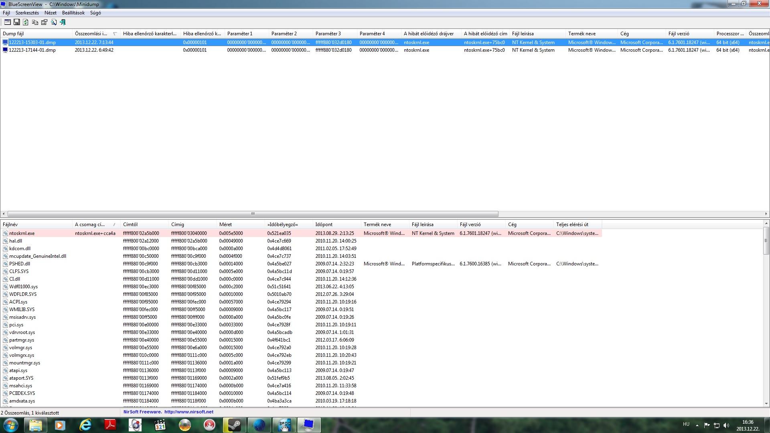Click the msahci.sys file icon

point(5,386)
